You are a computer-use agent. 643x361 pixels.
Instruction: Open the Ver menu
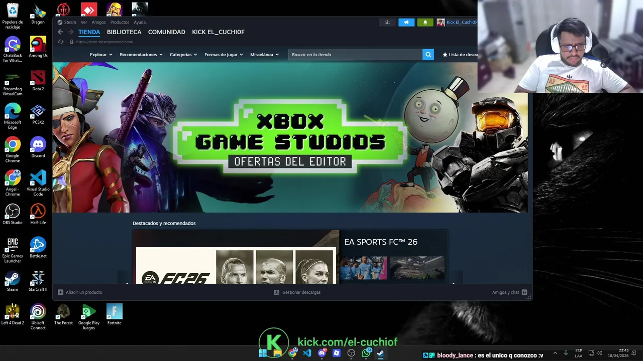84,22
